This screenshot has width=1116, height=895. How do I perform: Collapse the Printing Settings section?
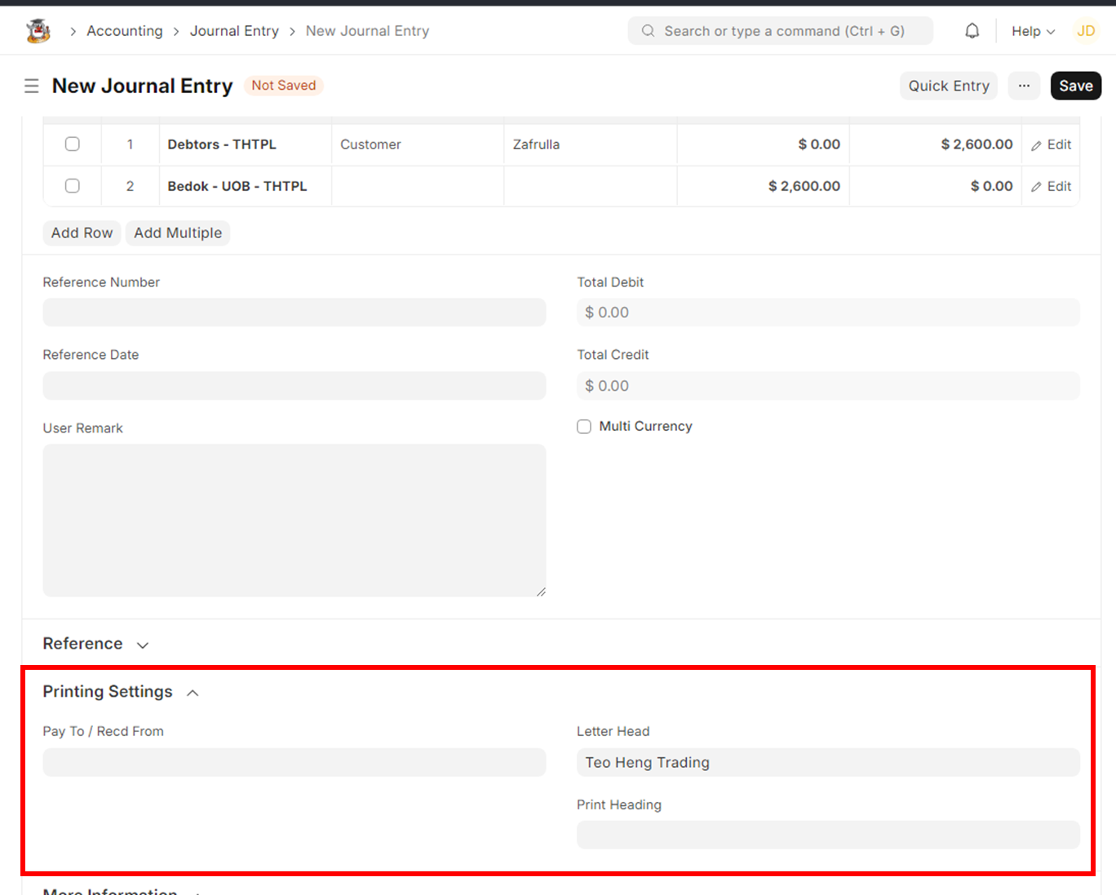point(121,692)
